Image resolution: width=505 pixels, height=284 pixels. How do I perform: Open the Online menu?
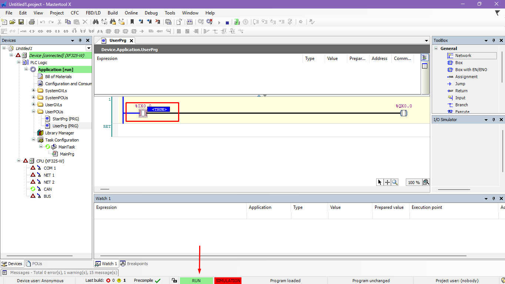coord(131,13)
